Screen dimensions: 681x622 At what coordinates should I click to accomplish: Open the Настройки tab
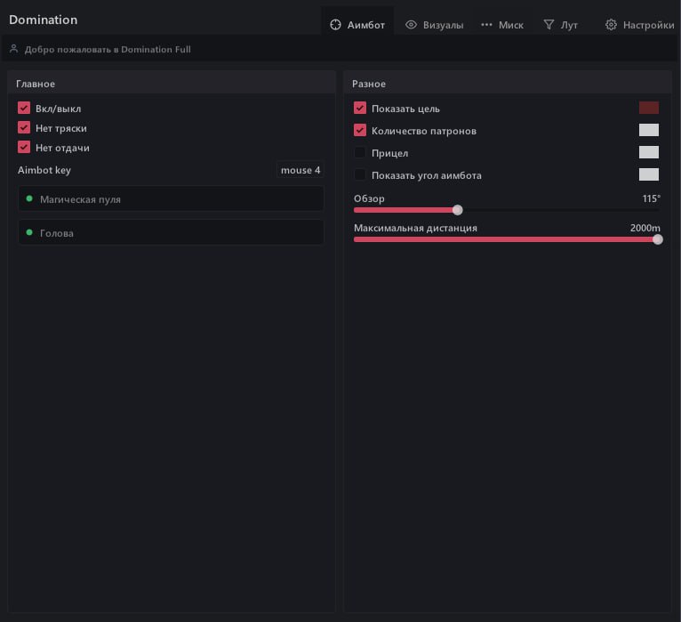pos(639,25)
